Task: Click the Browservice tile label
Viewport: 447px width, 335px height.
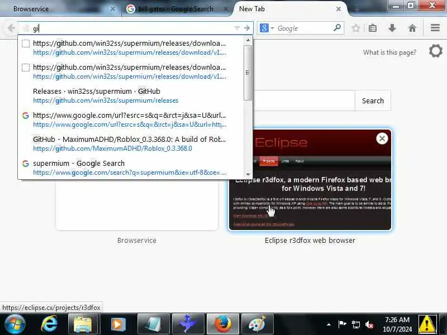Action: coord(136,241)
